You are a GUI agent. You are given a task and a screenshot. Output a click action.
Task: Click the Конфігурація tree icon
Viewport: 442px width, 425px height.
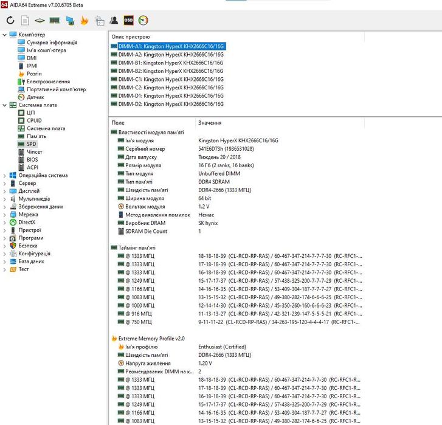coord(13,254)
